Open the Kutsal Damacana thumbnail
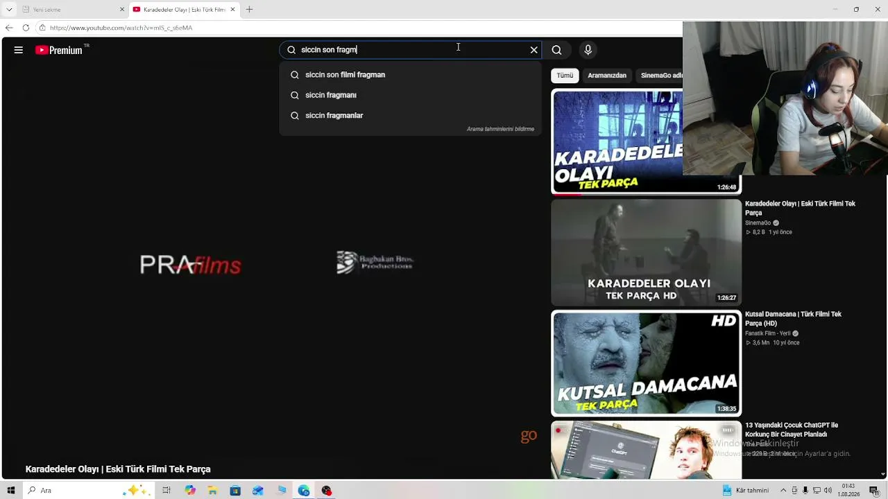888x499 pixels. (646, 363)
